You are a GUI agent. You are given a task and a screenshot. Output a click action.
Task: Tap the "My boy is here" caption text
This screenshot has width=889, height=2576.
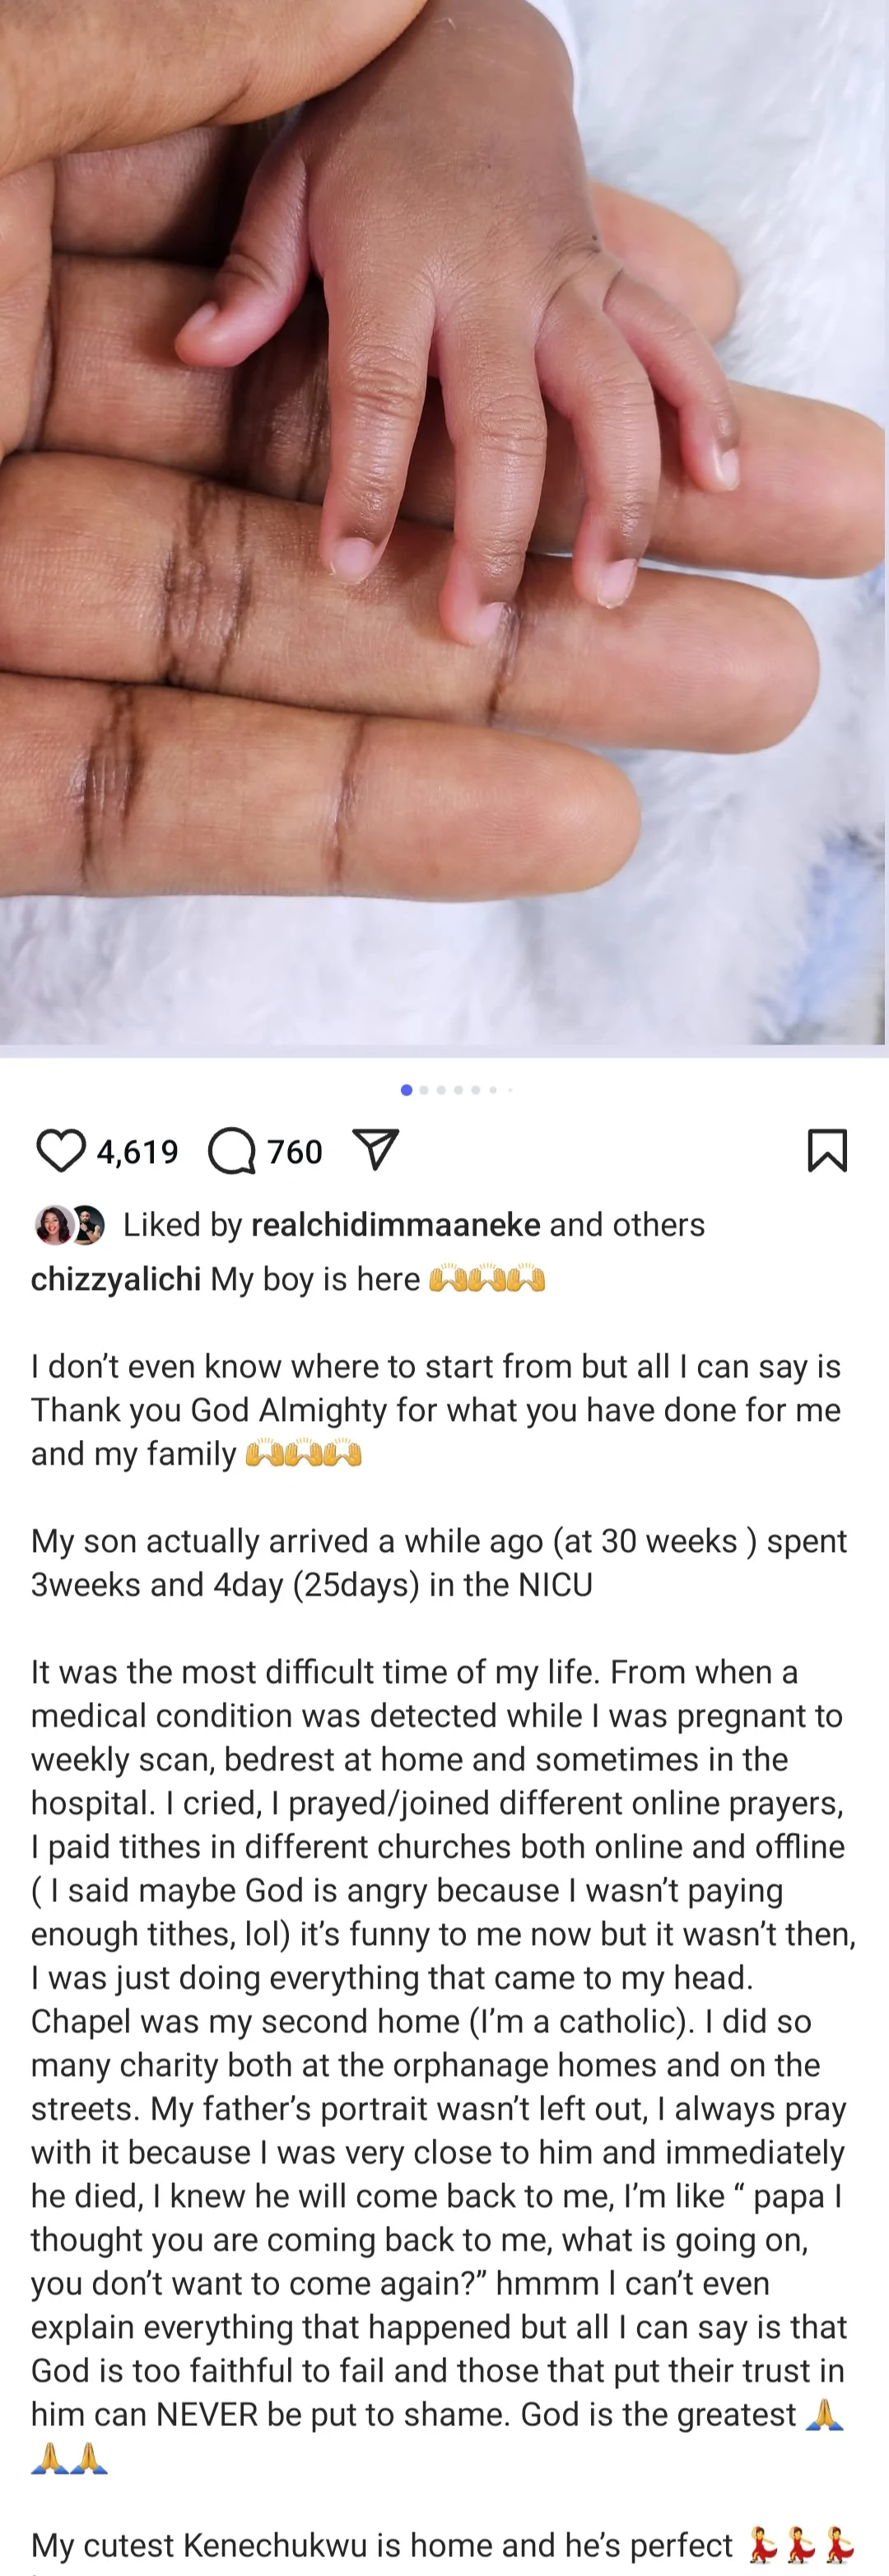pos(315,1279)
